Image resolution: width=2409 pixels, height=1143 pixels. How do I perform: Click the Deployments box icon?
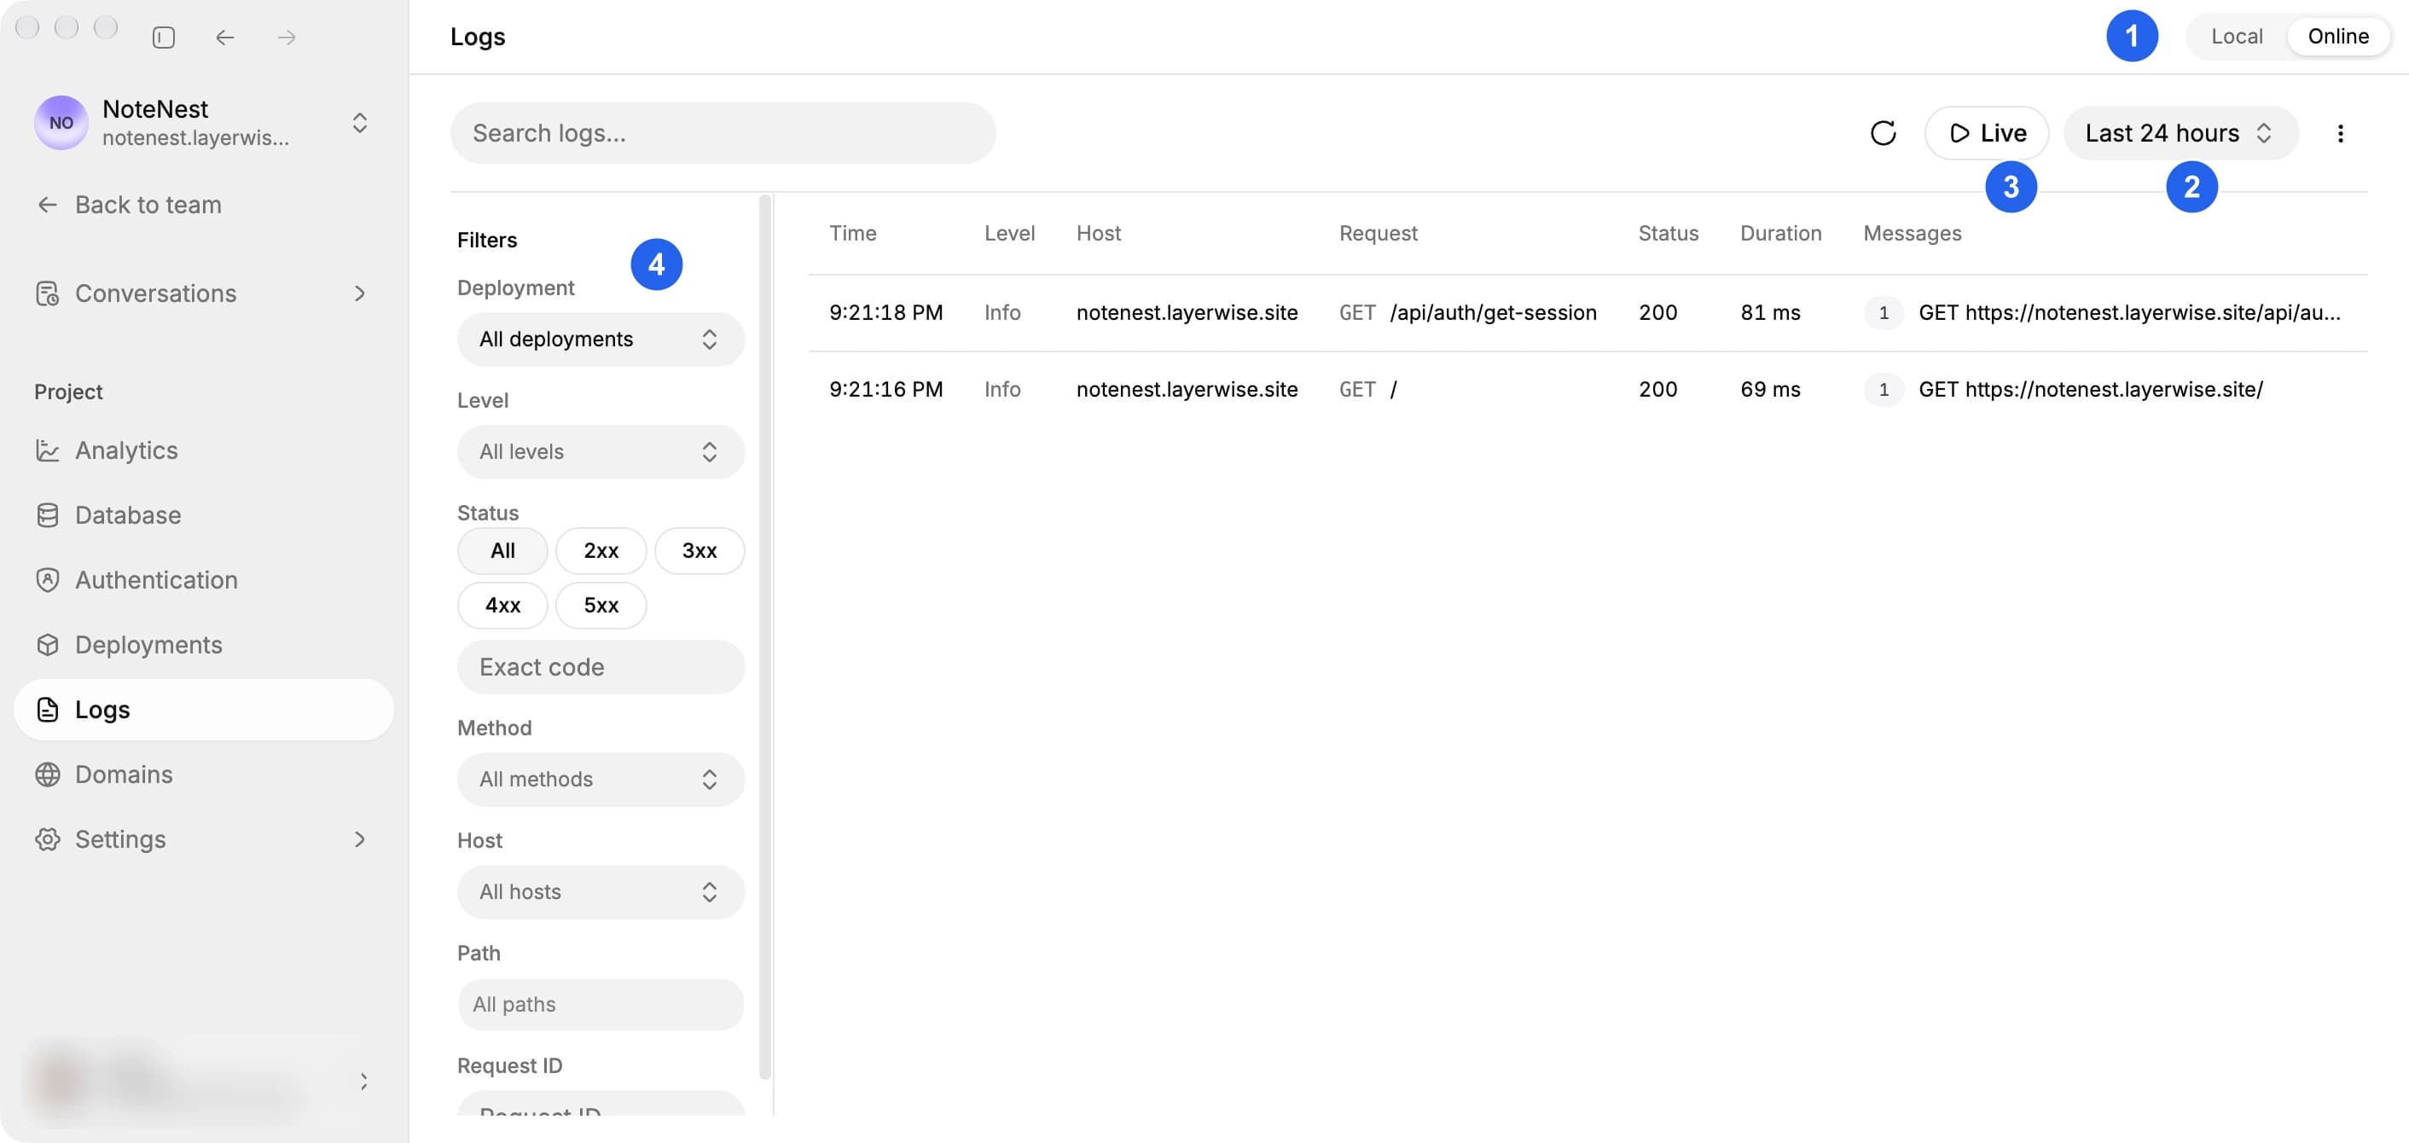pyautogui.click(x=47, y=646)
